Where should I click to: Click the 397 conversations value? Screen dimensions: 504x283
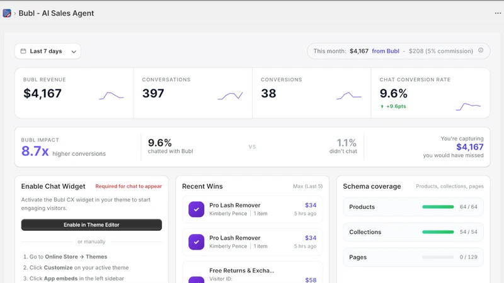tap(153, 93)
